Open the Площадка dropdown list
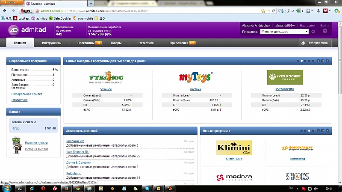The width and height of the screenshot is (342, 192). pyautogui.click(x=306, y=32)
